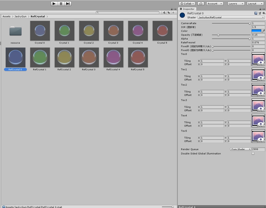Screen dimensions: 266x208
Task: Select the Crystal 0 material
Action: (x=40, y=32)
